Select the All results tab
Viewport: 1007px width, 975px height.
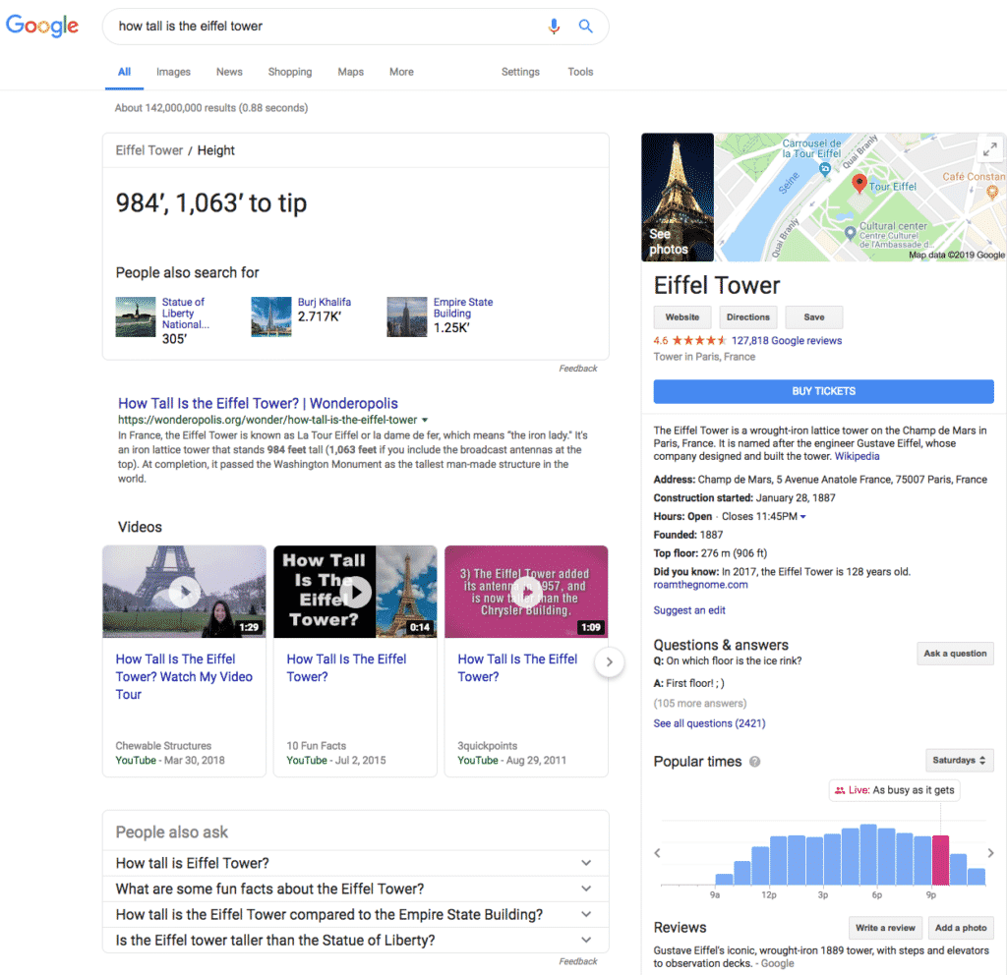[125, 72]
